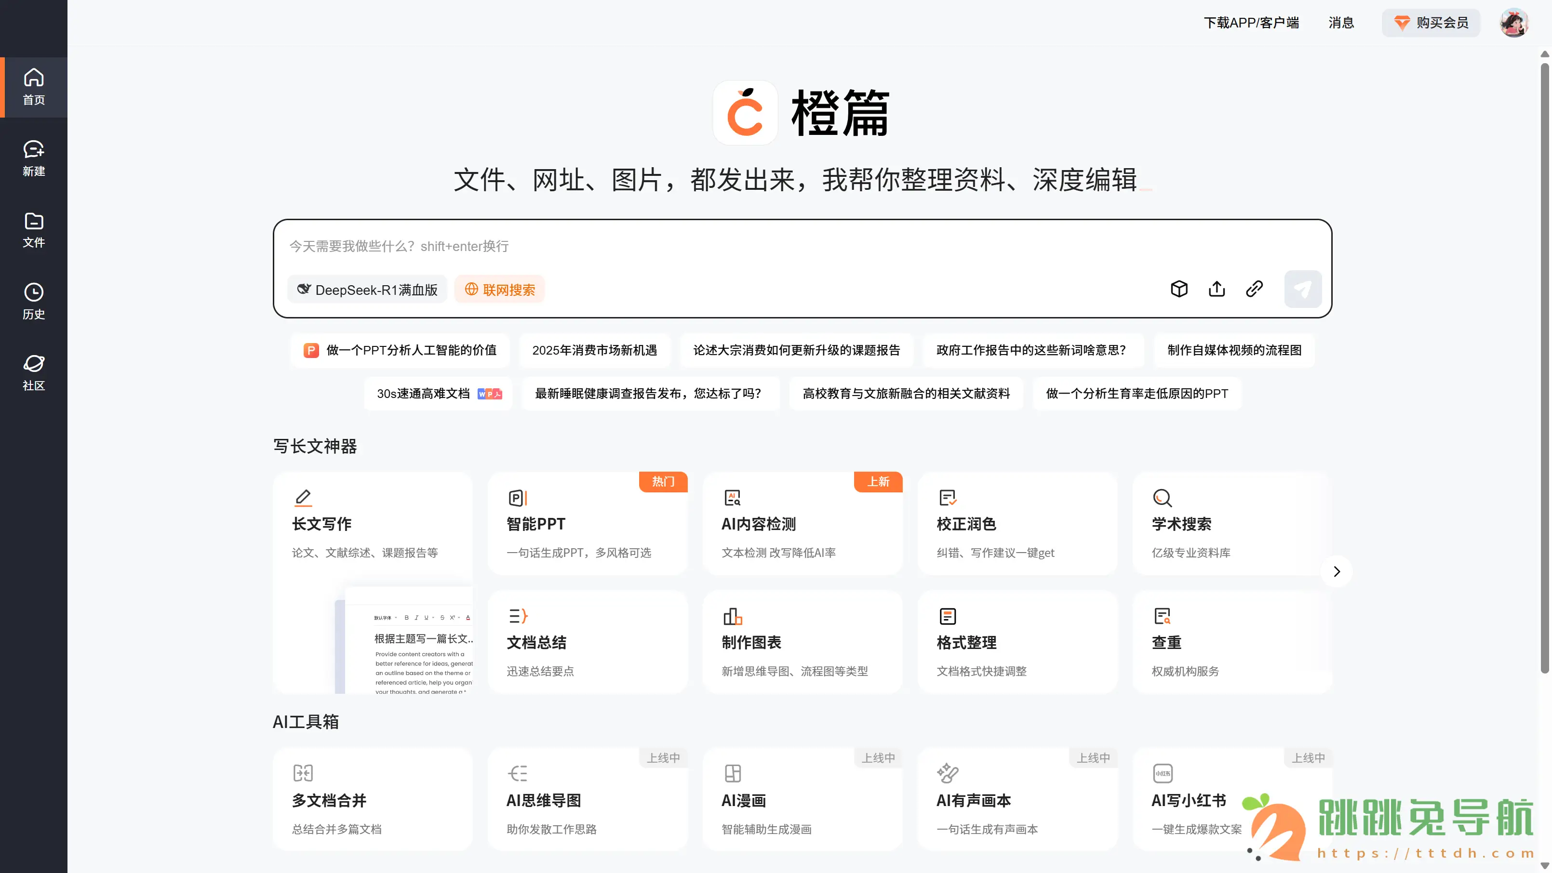Click the page vertical scrollbar thumb
This screenshot has width=1552, height=873.
[x=1545, y=367]
